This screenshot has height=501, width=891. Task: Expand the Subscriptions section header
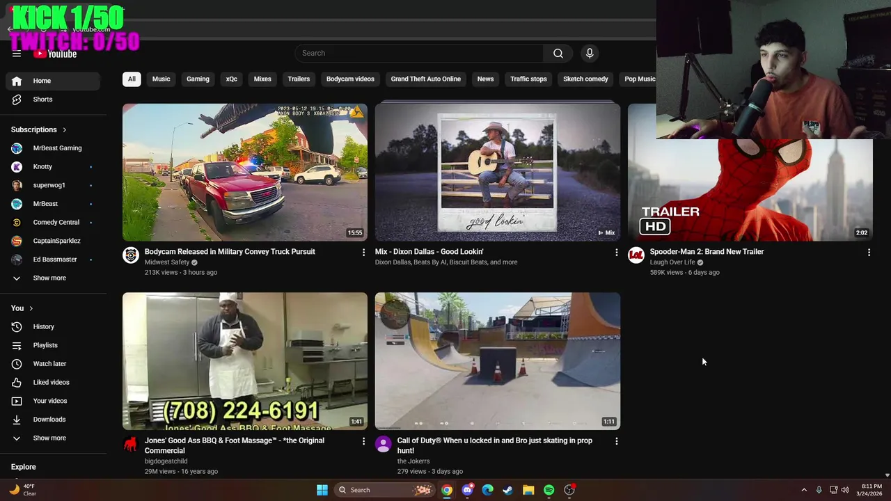39,129
